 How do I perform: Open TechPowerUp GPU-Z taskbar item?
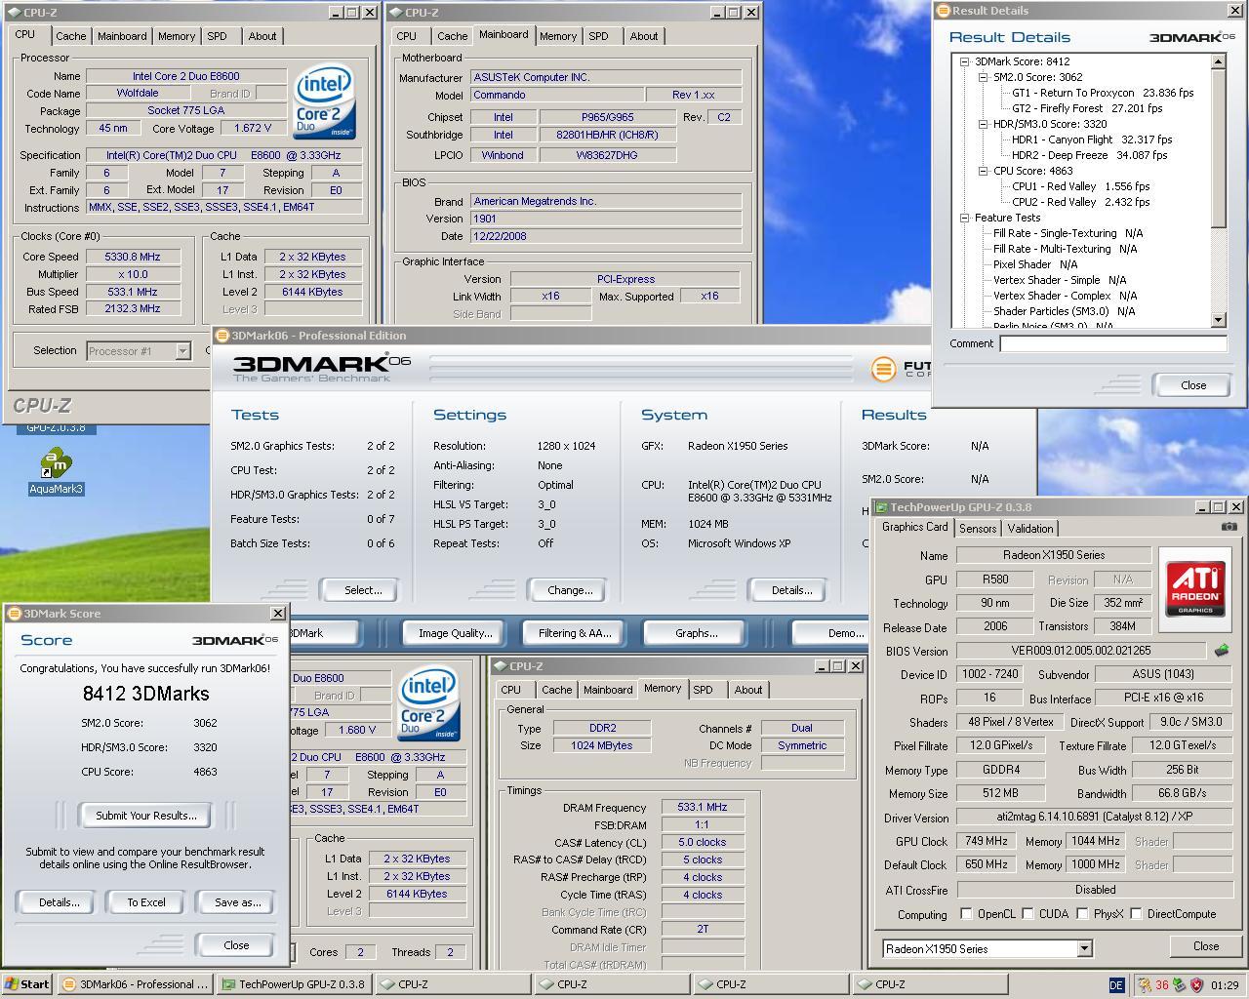click(294, 984)
